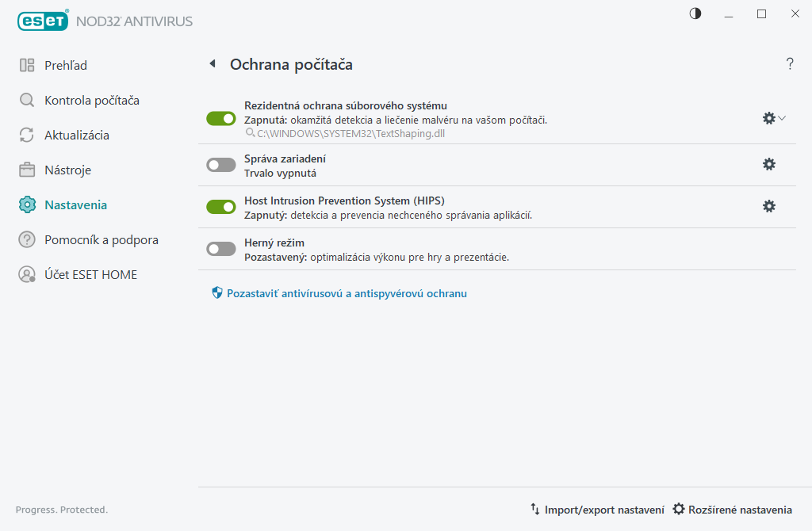Open Správa zariadení gear settings
The image size is (812, 531).
[x=768, y=164]
